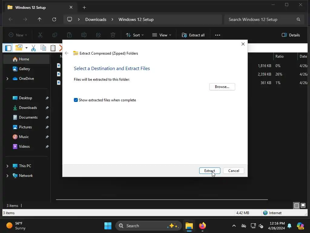
Task: Go back using the dialog's back arrow
Action: (x=67, y=53)
